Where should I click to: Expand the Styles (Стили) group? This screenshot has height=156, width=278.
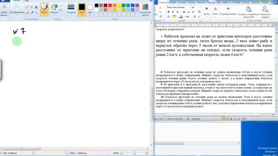[x=215, y=11]
